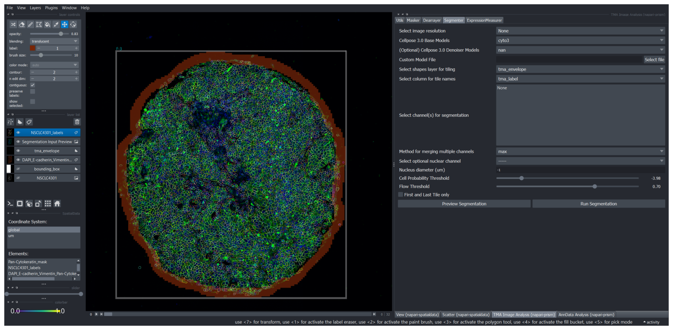Click the NSCLC4301_labels layer thumbnail
Image resolution: width=673 pixels, height=330 pixels.
coord(10,133)
